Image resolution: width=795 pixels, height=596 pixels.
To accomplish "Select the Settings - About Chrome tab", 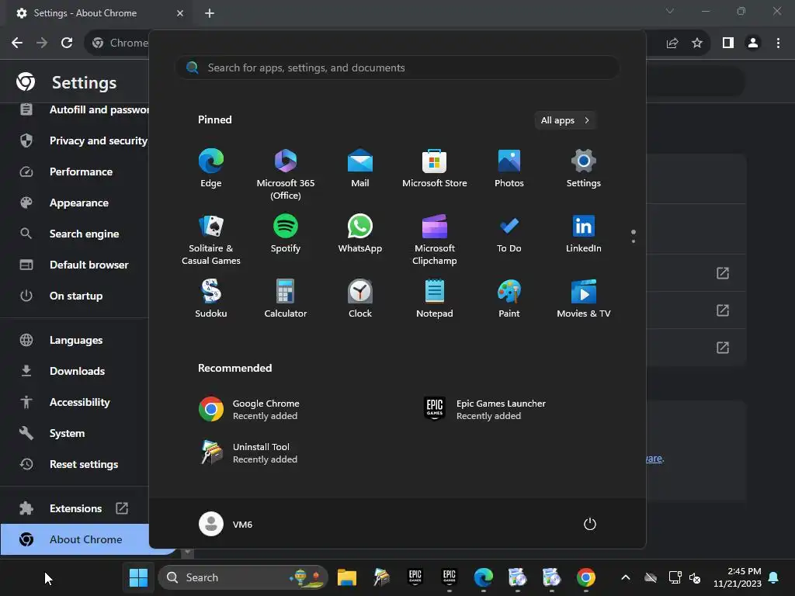I will click(99, 13).
